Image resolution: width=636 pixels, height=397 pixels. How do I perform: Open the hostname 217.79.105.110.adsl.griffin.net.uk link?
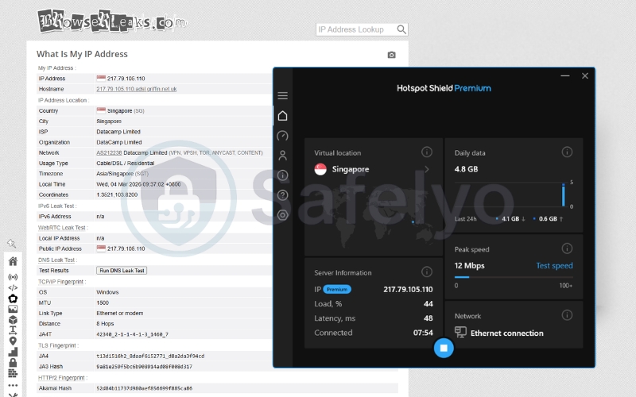[x=136, y=89]
